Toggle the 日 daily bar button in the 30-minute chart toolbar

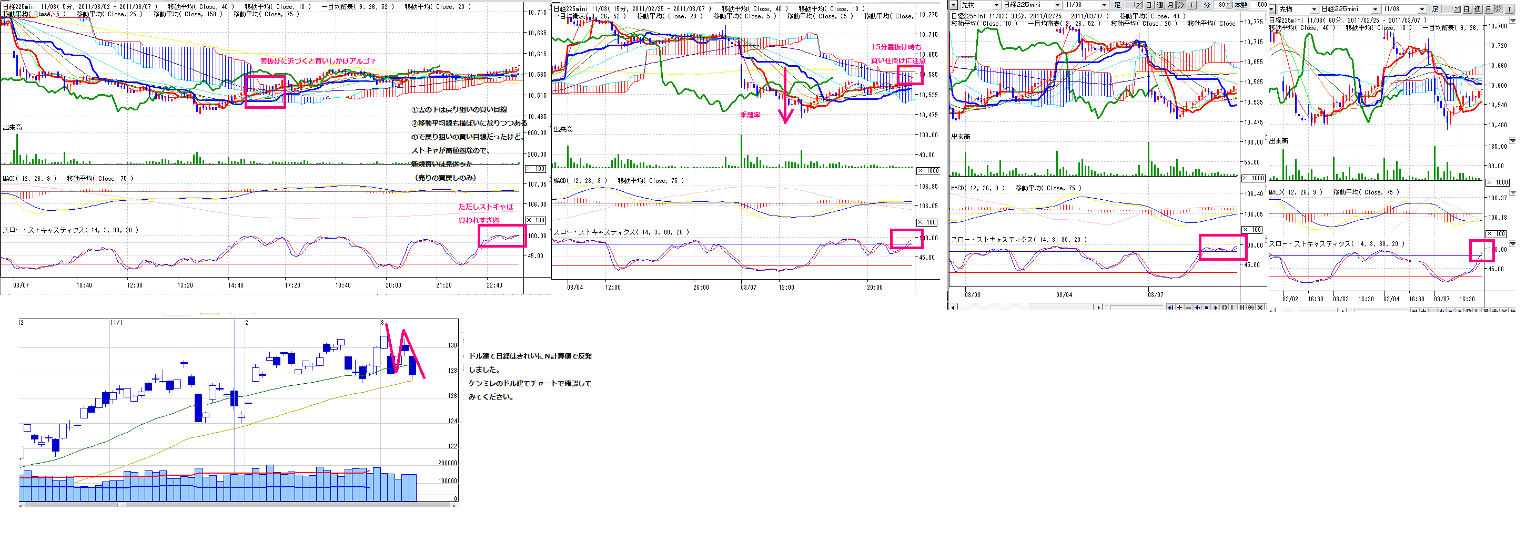tap(1148, 5)
